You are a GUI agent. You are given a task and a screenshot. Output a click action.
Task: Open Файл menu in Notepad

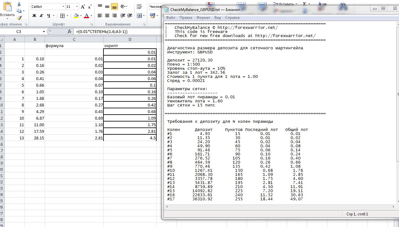coord(170,18)
